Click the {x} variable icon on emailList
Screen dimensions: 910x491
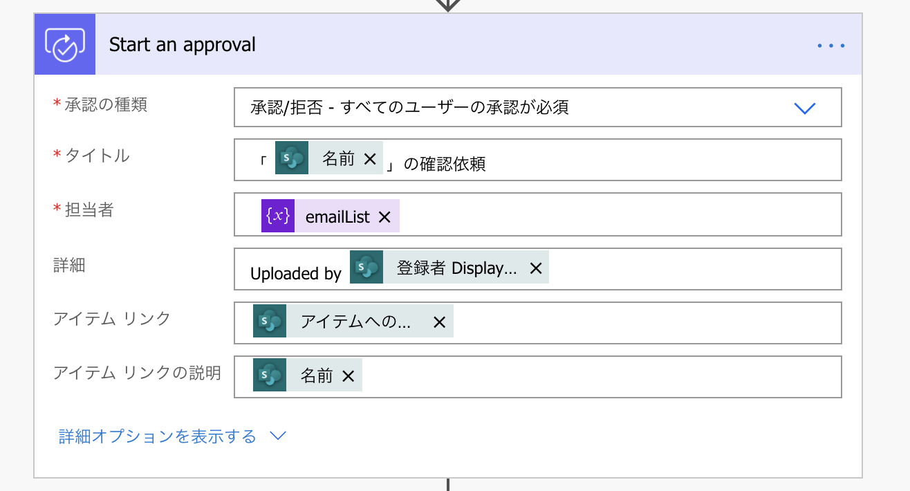click(278, 215)
